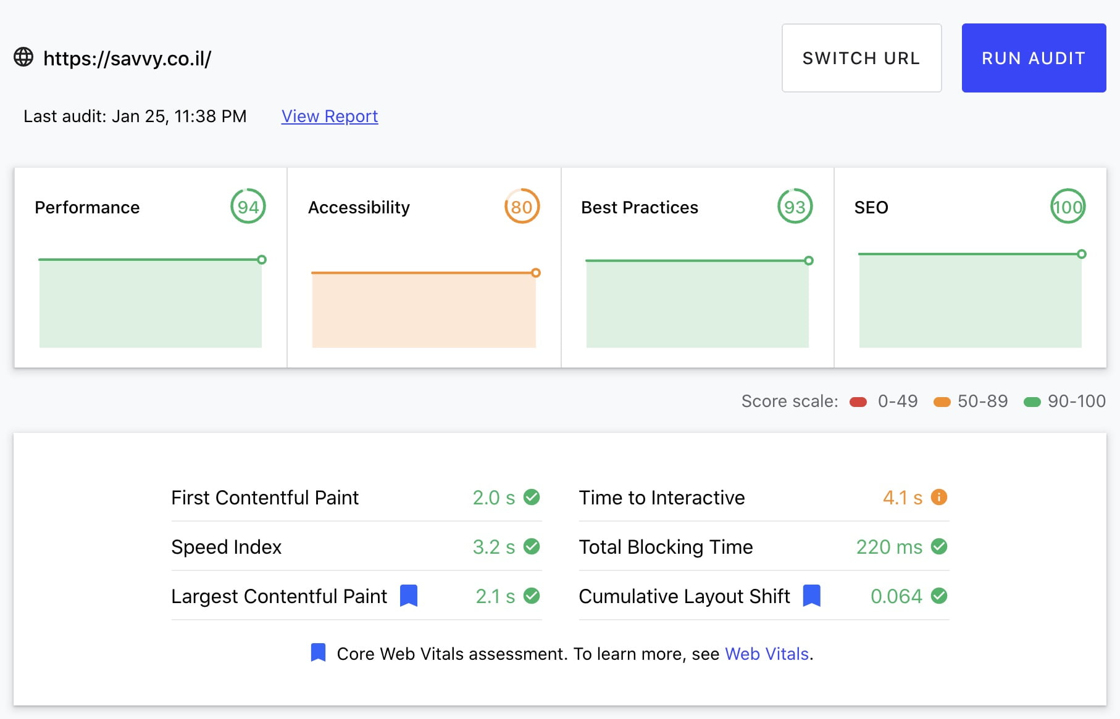Click the bookmark icon next to Largest Contentful Paint

coord(409,596)
